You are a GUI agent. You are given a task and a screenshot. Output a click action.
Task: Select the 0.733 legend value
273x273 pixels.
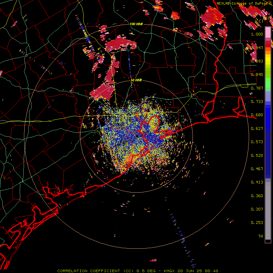257,102
